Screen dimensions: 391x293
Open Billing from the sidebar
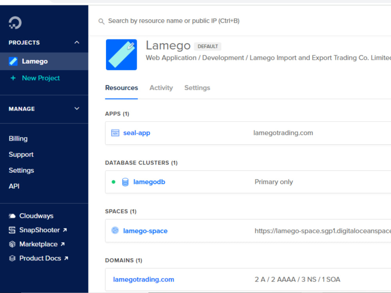pos(18,139)
